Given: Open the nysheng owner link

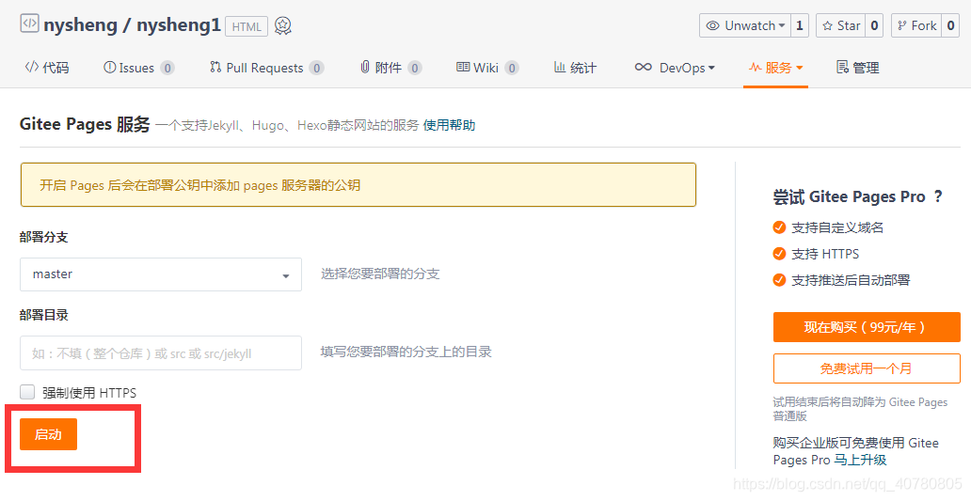Looking at the screenshot, I should 81,25.
